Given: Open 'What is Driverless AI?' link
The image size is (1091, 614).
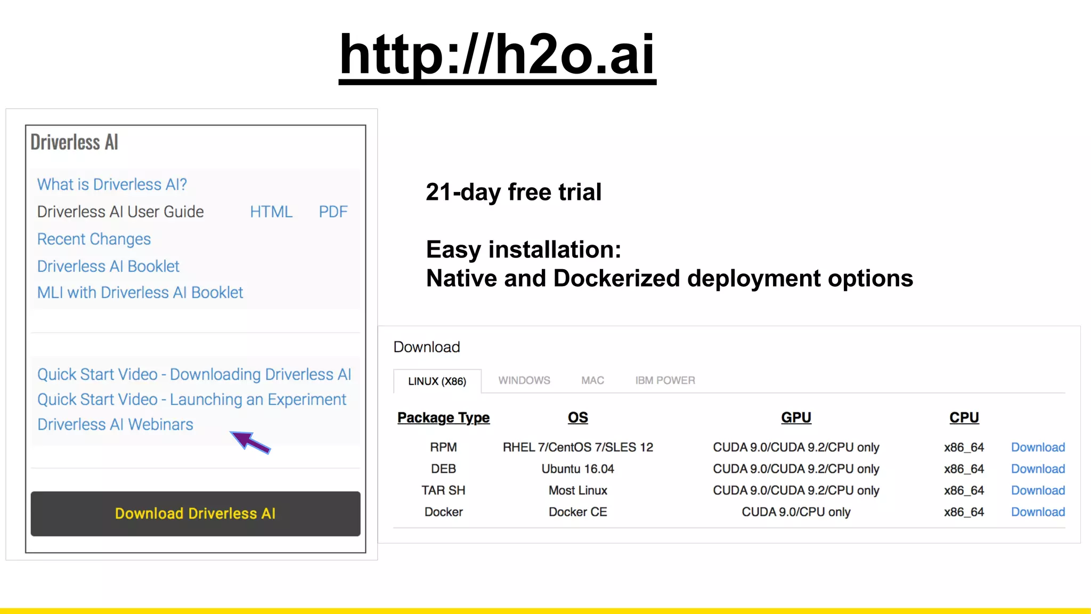Looking at the screenshot, I should click(112, 184).
